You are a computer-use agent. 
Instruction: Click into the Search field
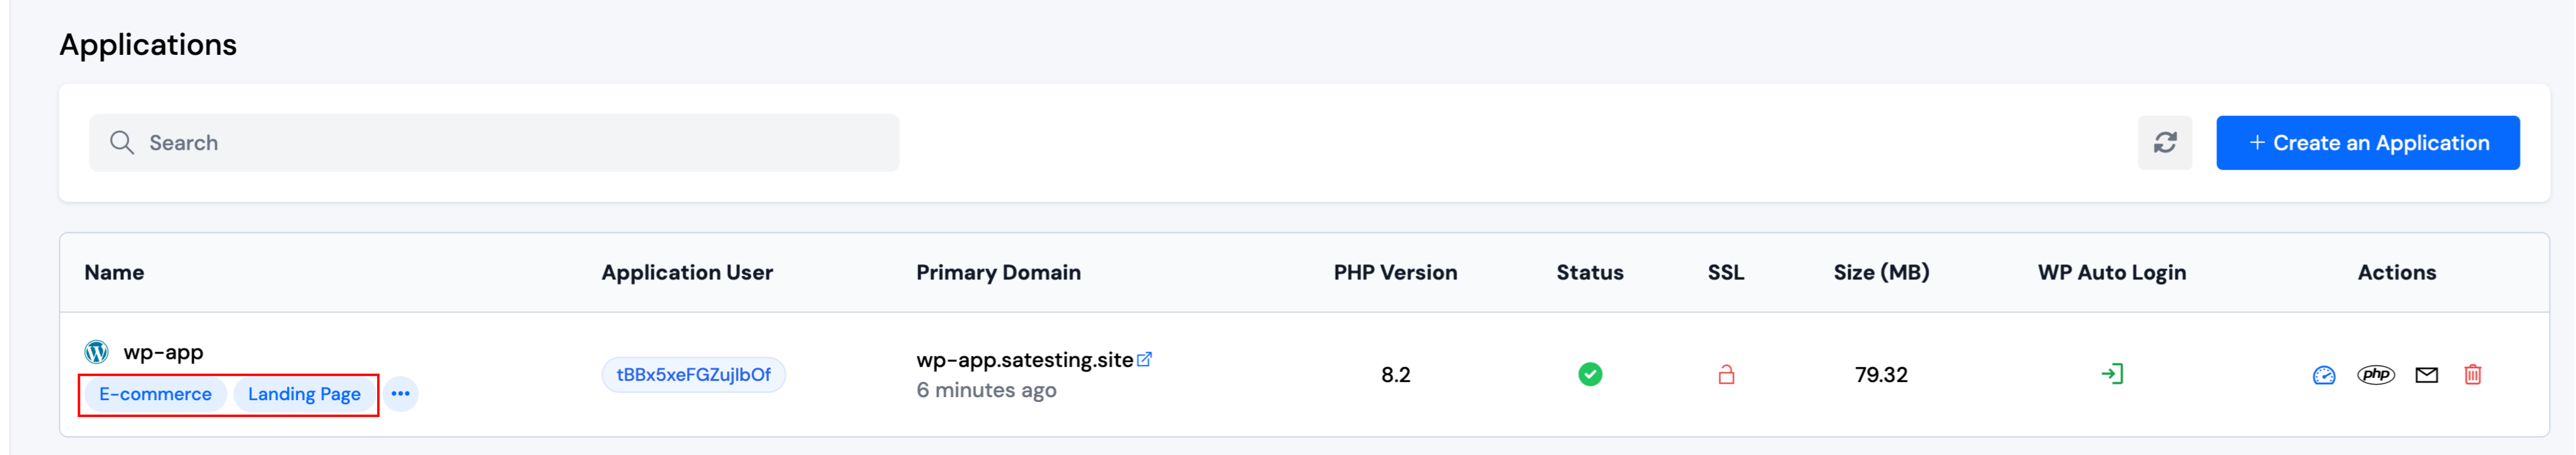494,142
